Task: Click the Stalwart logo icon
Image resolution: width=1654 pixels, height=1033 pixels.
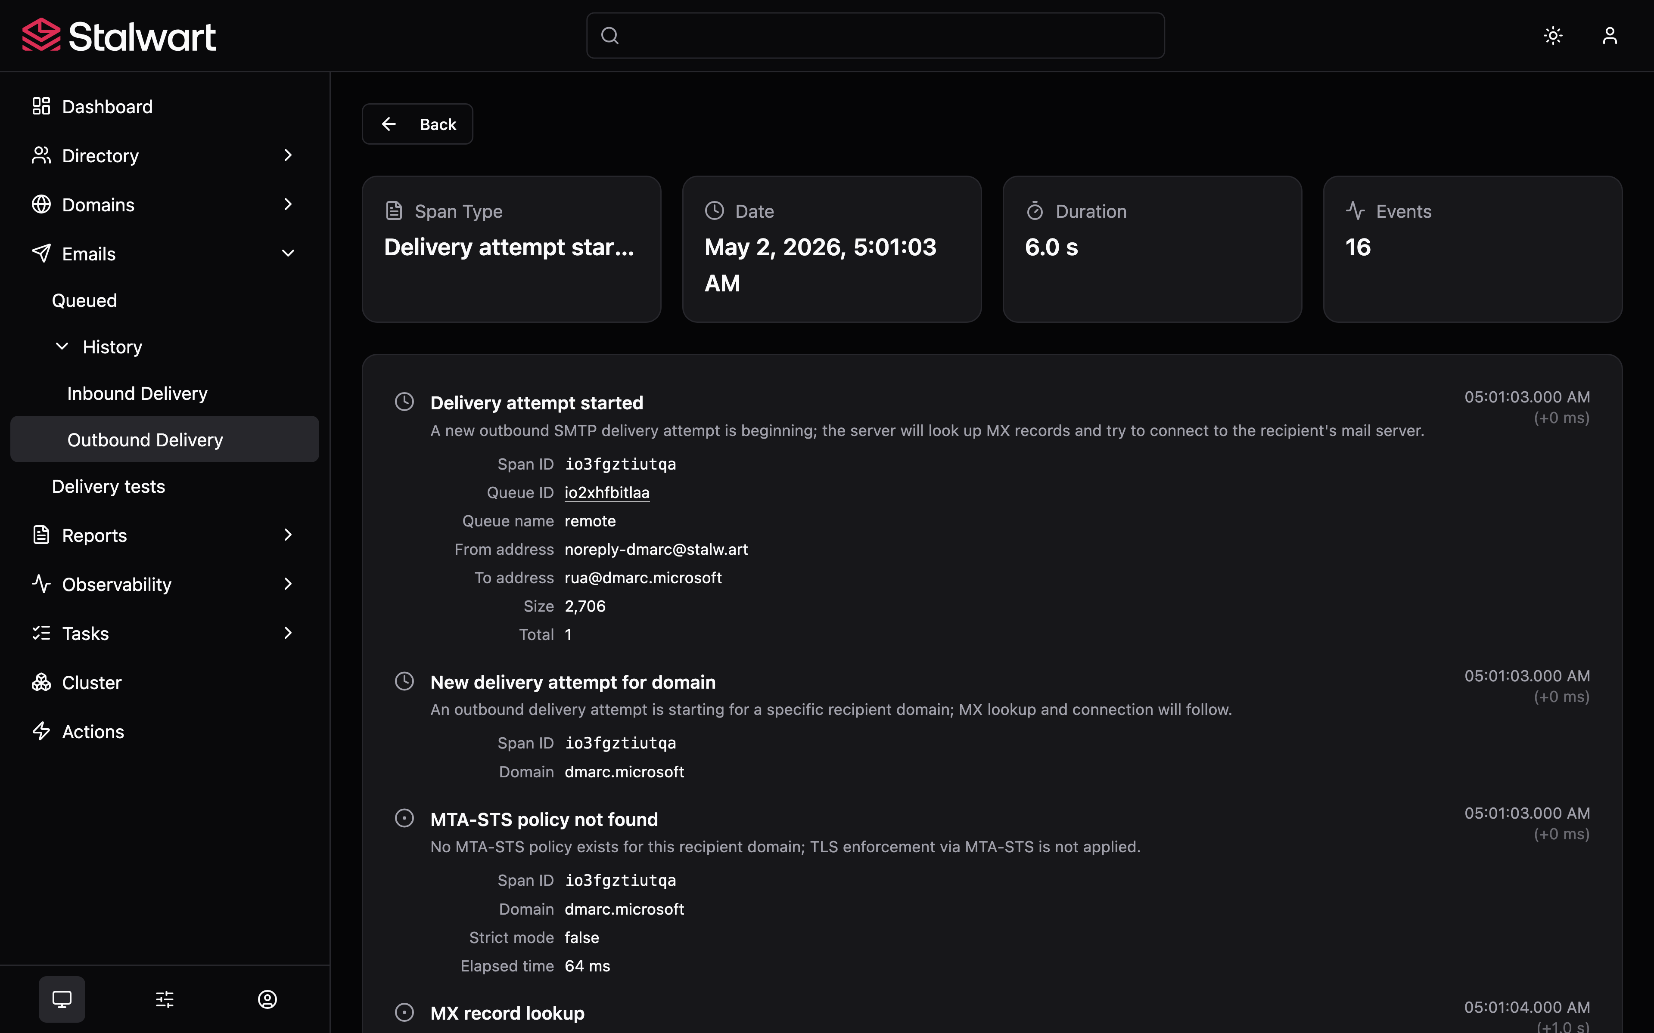Action: (41, 35)
